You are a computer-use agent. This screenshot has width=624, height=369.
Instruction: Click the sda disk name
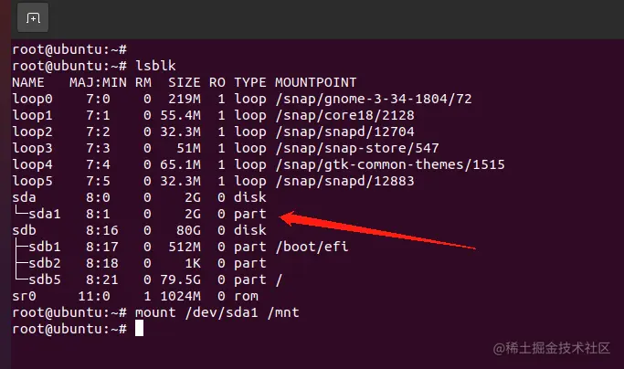tap(24, 197)
